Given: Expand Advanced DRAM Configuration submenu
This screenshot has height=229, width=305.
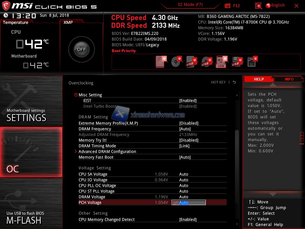Looking at the screenshot, I should [107, 151].
